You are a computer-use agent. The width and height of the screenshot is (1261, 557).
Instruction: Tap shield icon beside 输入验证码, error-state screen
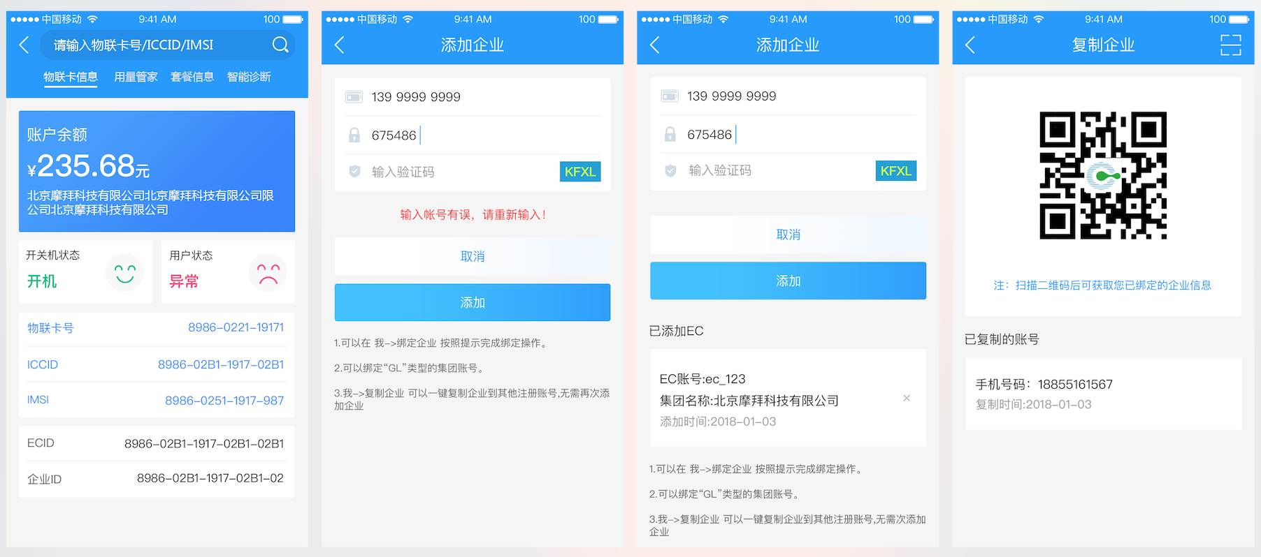354,171
